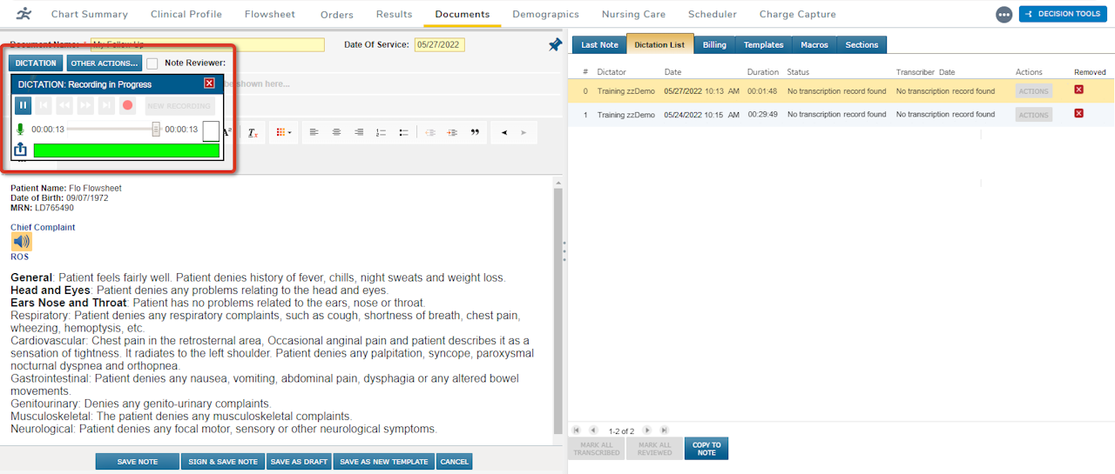Viewport: 1115px width, 474px height.
Task: Open the more options ellipsis menu
Action: (1003, 15)
